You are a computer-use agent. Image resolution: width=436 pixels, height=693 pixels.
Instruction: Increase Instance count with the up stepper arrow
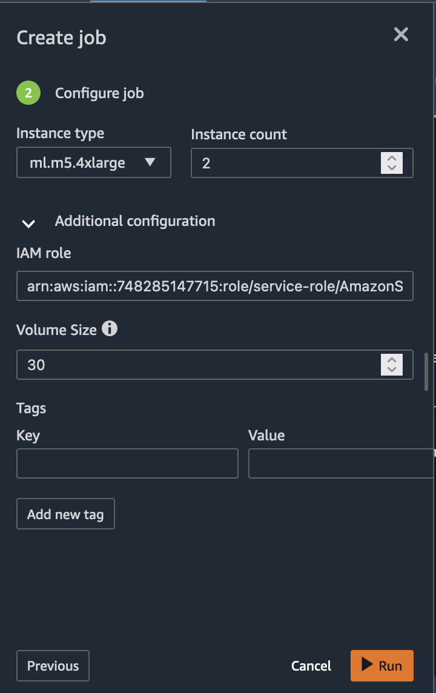pos(392,158)
